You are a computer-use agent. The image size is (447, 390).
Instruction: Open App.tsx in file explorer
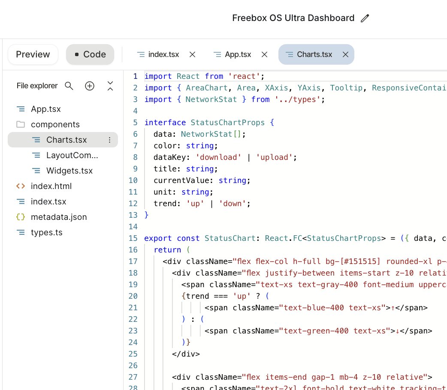coord(45,109)
